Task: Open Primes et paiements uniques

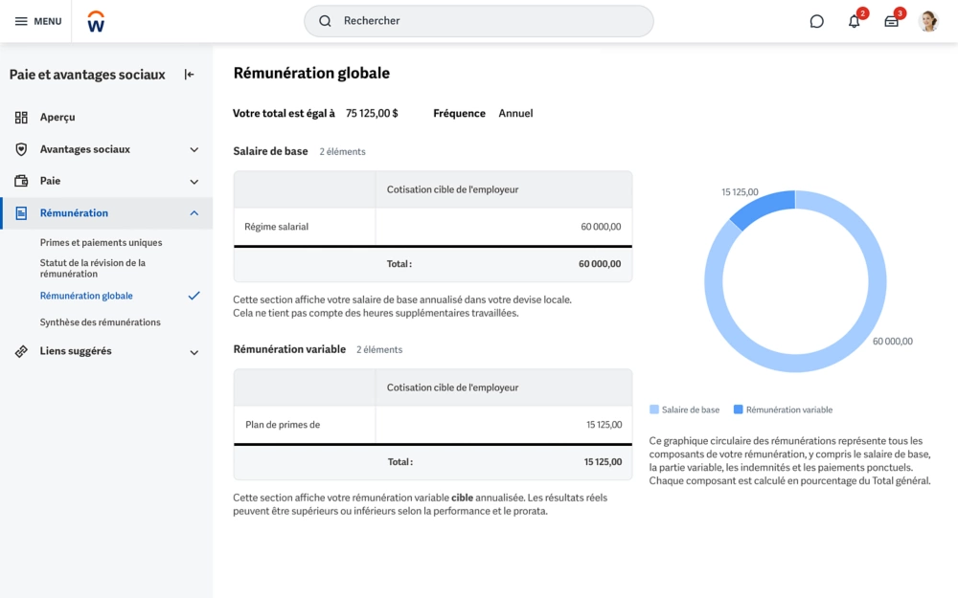Action: coord(101,243)
